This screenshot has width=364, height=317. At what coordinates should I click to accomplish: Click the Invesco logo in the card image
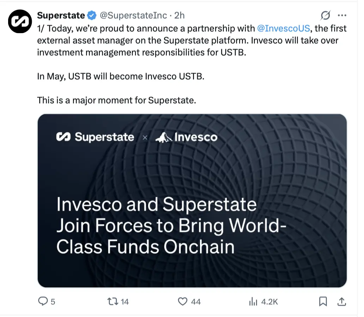tap(187, 137)
